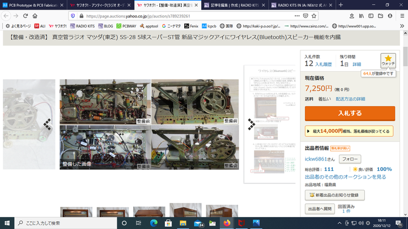Show the next image with right carousel arrow
Image resolution: width=408 pixels, height=229 pixels.
(251, 125)
